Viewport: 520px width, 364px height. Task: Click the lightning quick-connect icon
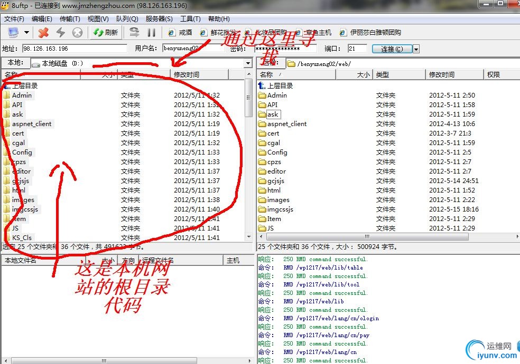coord(61,32)
